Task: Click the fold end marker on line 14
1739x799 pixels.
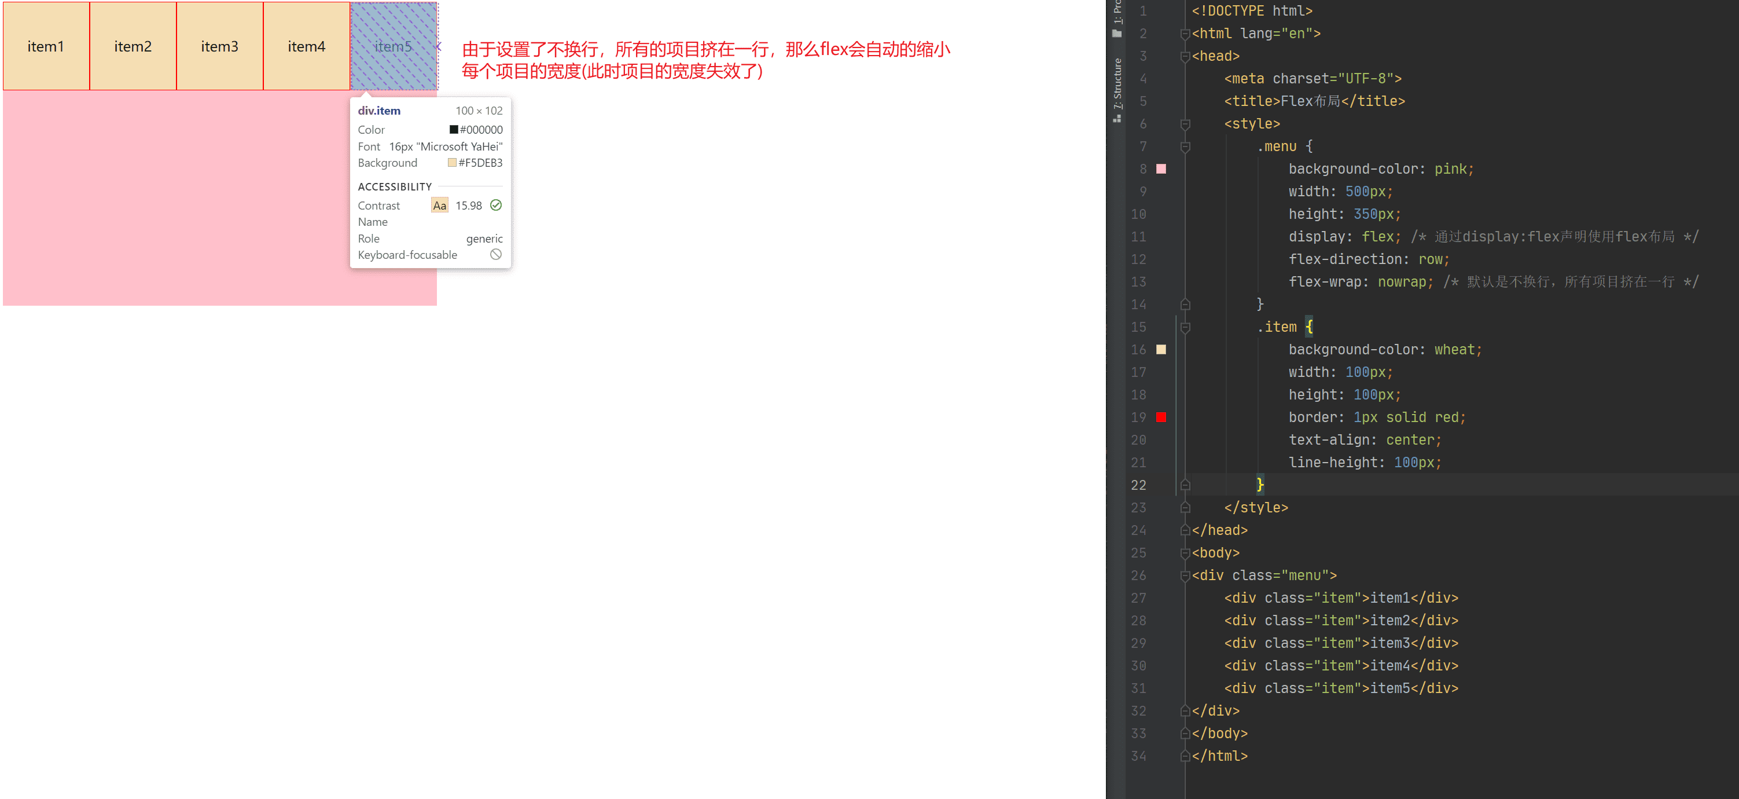Action: 1185,305
